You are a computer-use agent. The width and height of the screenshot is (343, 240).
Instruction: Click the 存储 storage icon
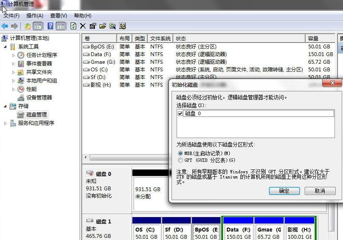[x=13, y=106]
